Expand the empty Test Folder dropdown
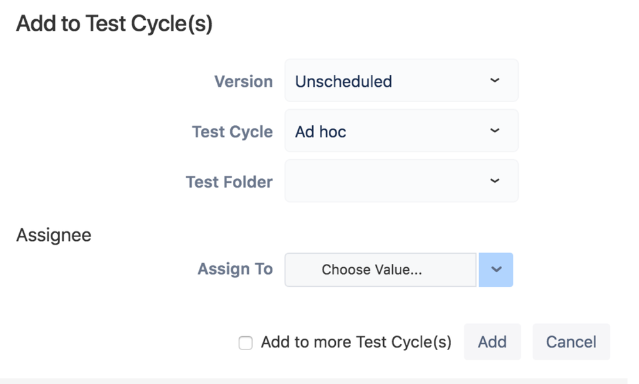Image resolution: width=639 pixels, height=384 pixels. coord(402,180)
